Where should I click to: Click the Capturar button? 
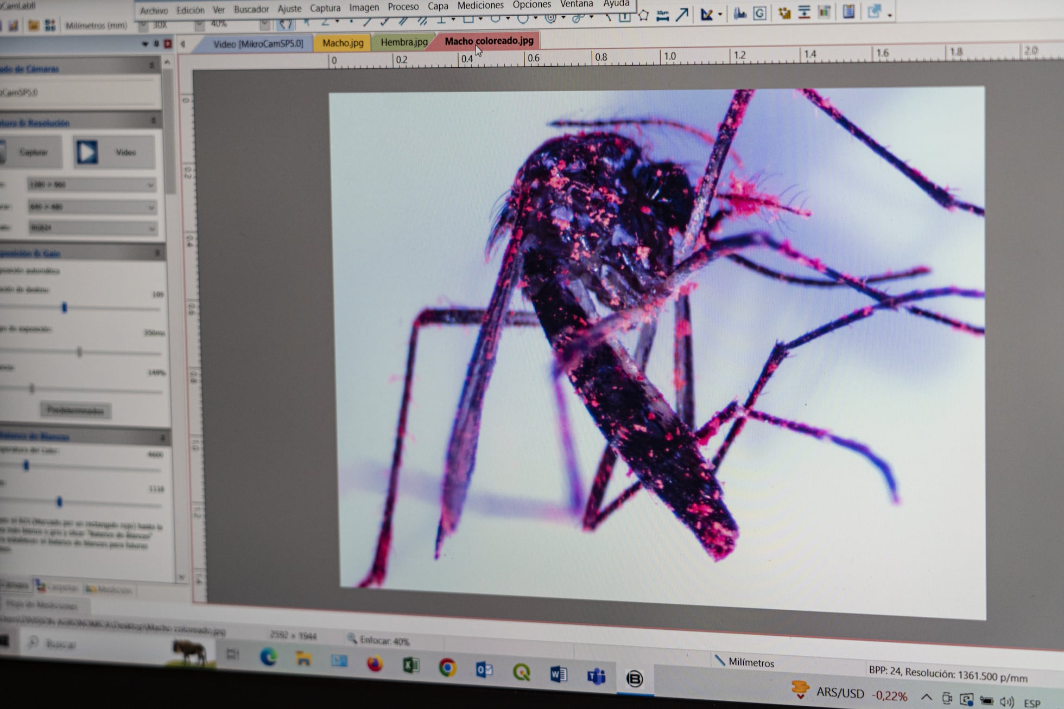coord(35,152)
